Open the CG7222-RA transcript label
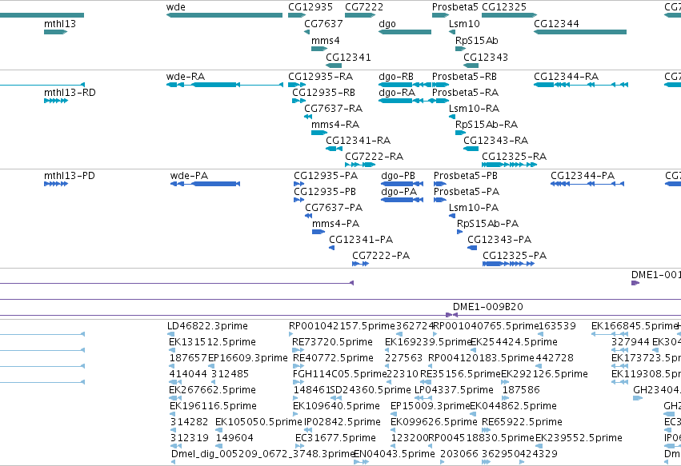This screenshot has height=466, width=681. click(x=374, y=156)
